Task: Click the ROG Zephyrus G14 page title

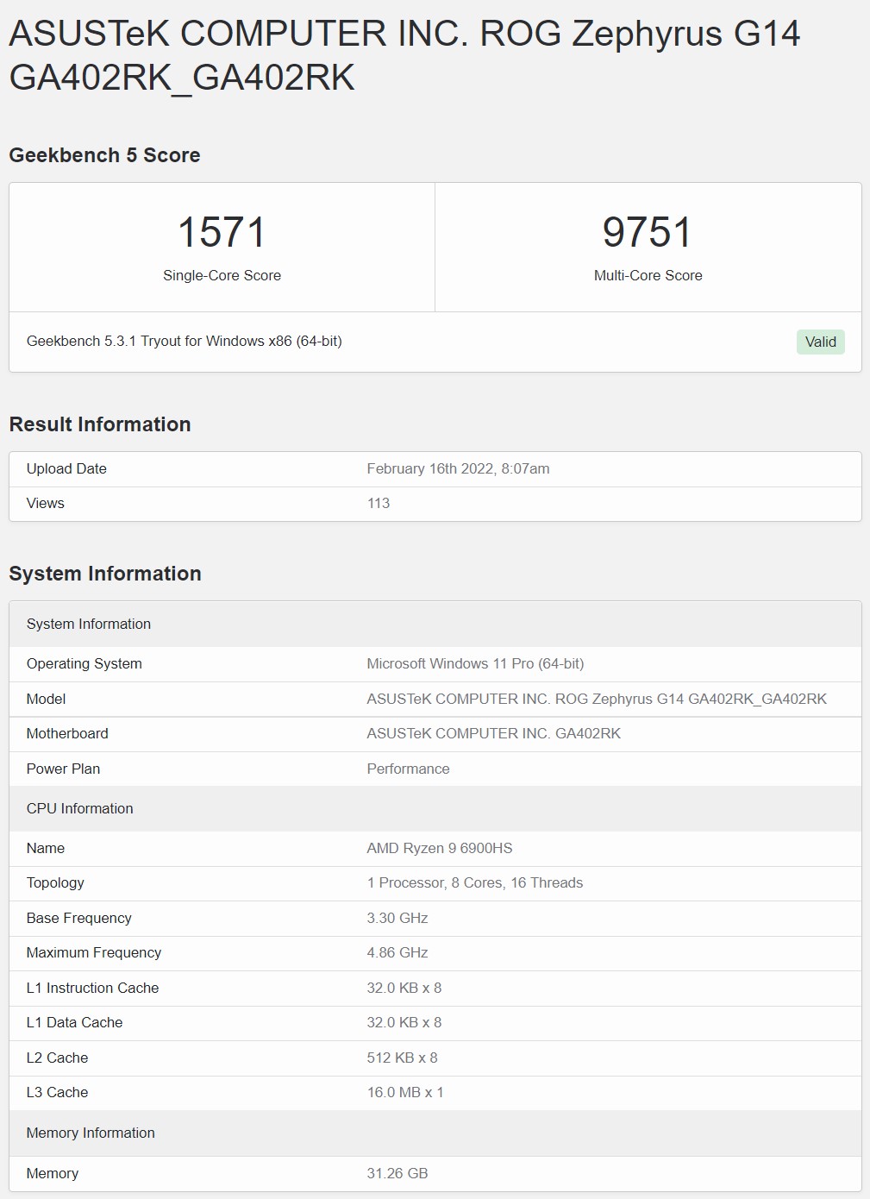Action: 404,55
